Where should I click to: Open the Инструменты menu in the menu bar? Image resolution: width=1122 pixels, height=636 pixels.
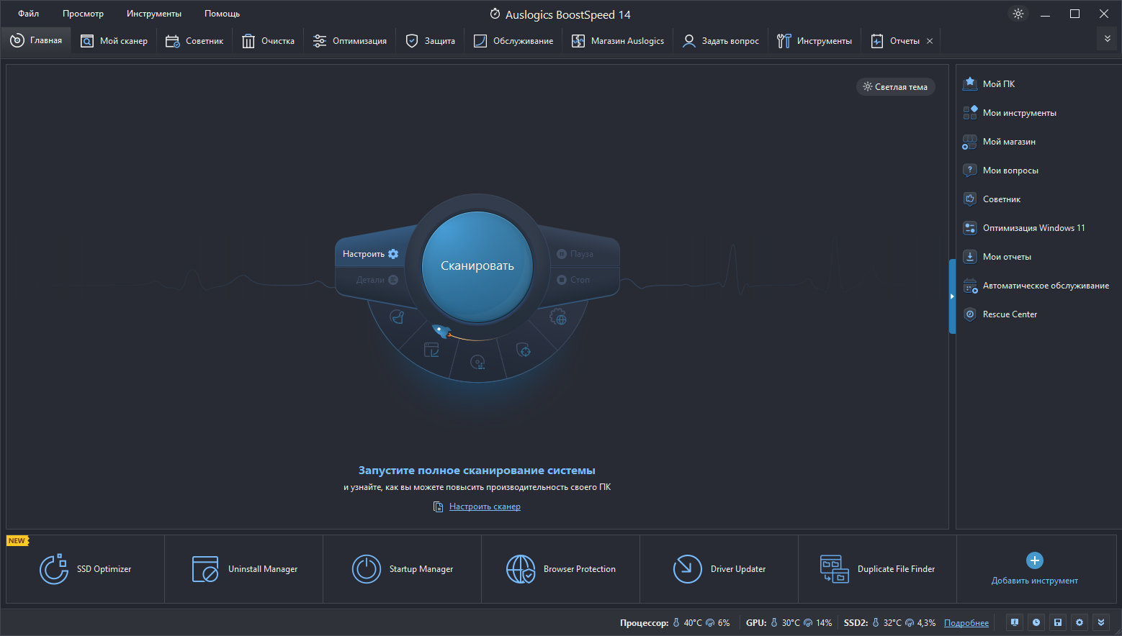pyautogui.click(x=154, y=14)
